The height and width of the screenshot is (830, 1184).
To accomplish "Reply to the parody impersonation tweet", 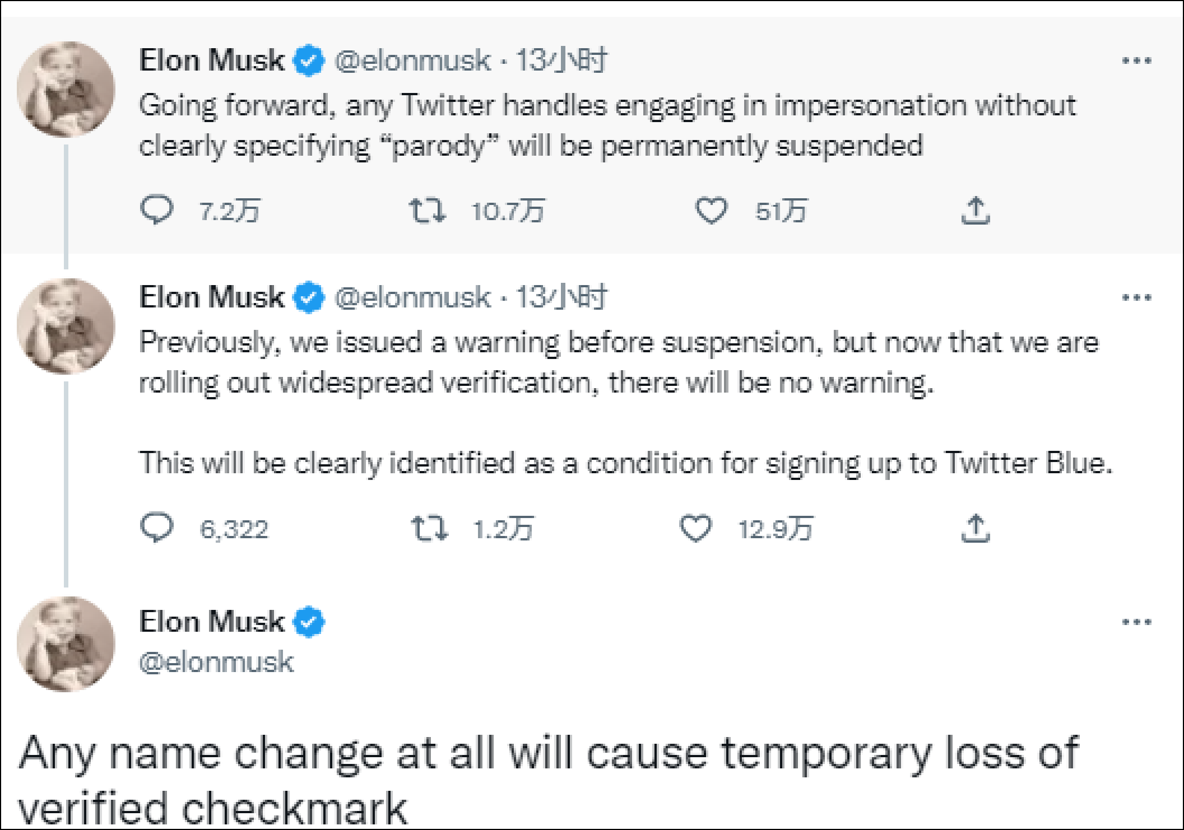I will (156, 210).
